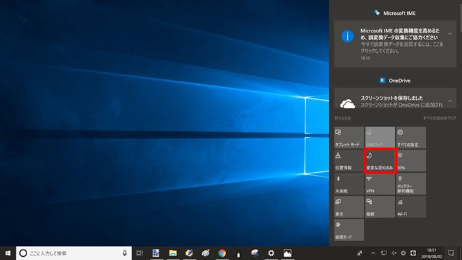This screenshot has width=462, height=260.
Task: Toggle the Wi-Fi quick action tile
Action: click(x=411, y=207)
